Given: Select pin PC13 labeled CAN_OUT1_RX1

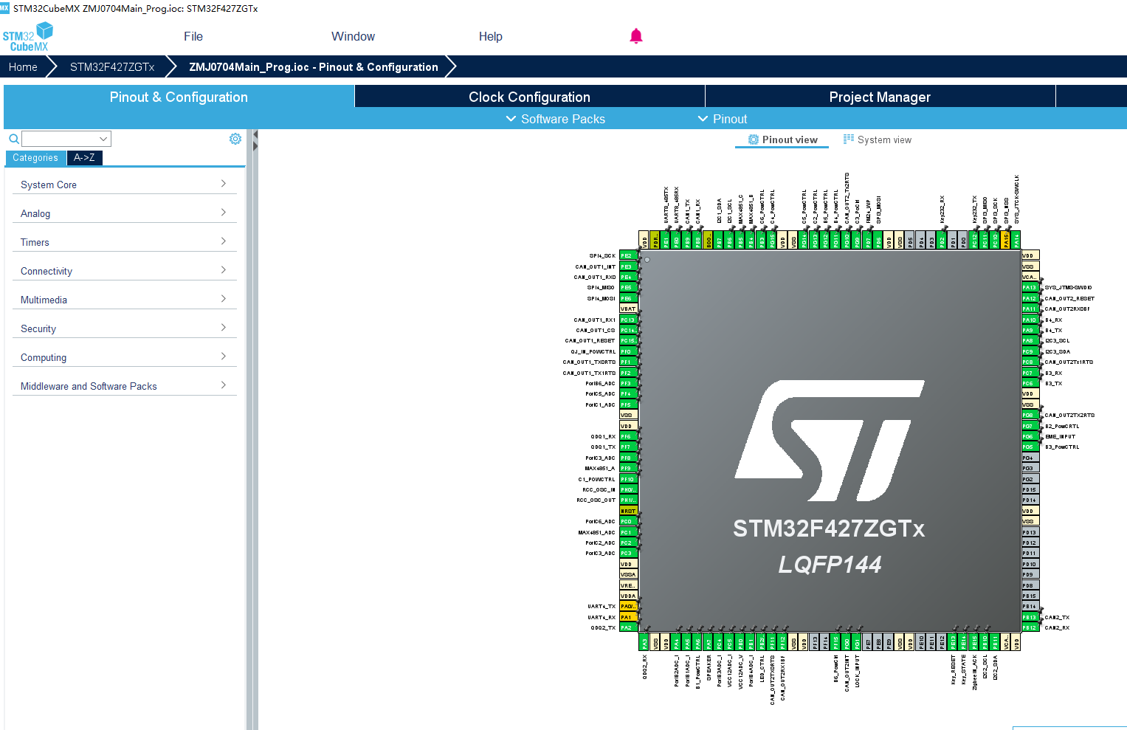Looking at the screenshot, I should tap(628, 320).
